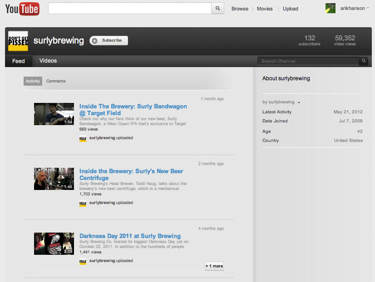Click the 'Jul 7, 2008' date joined value

coord(350,121)
